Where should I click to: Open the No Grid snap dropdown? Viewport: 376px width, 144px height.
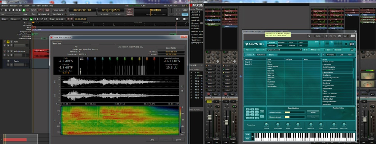click(61, 19)
